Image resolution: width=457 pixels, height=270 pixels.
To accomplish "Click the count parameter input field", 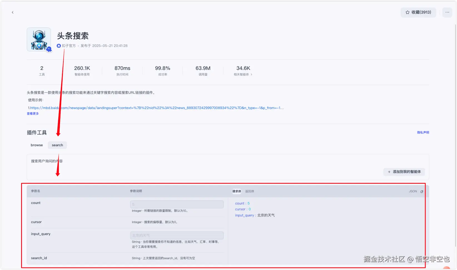I will 177,205.
